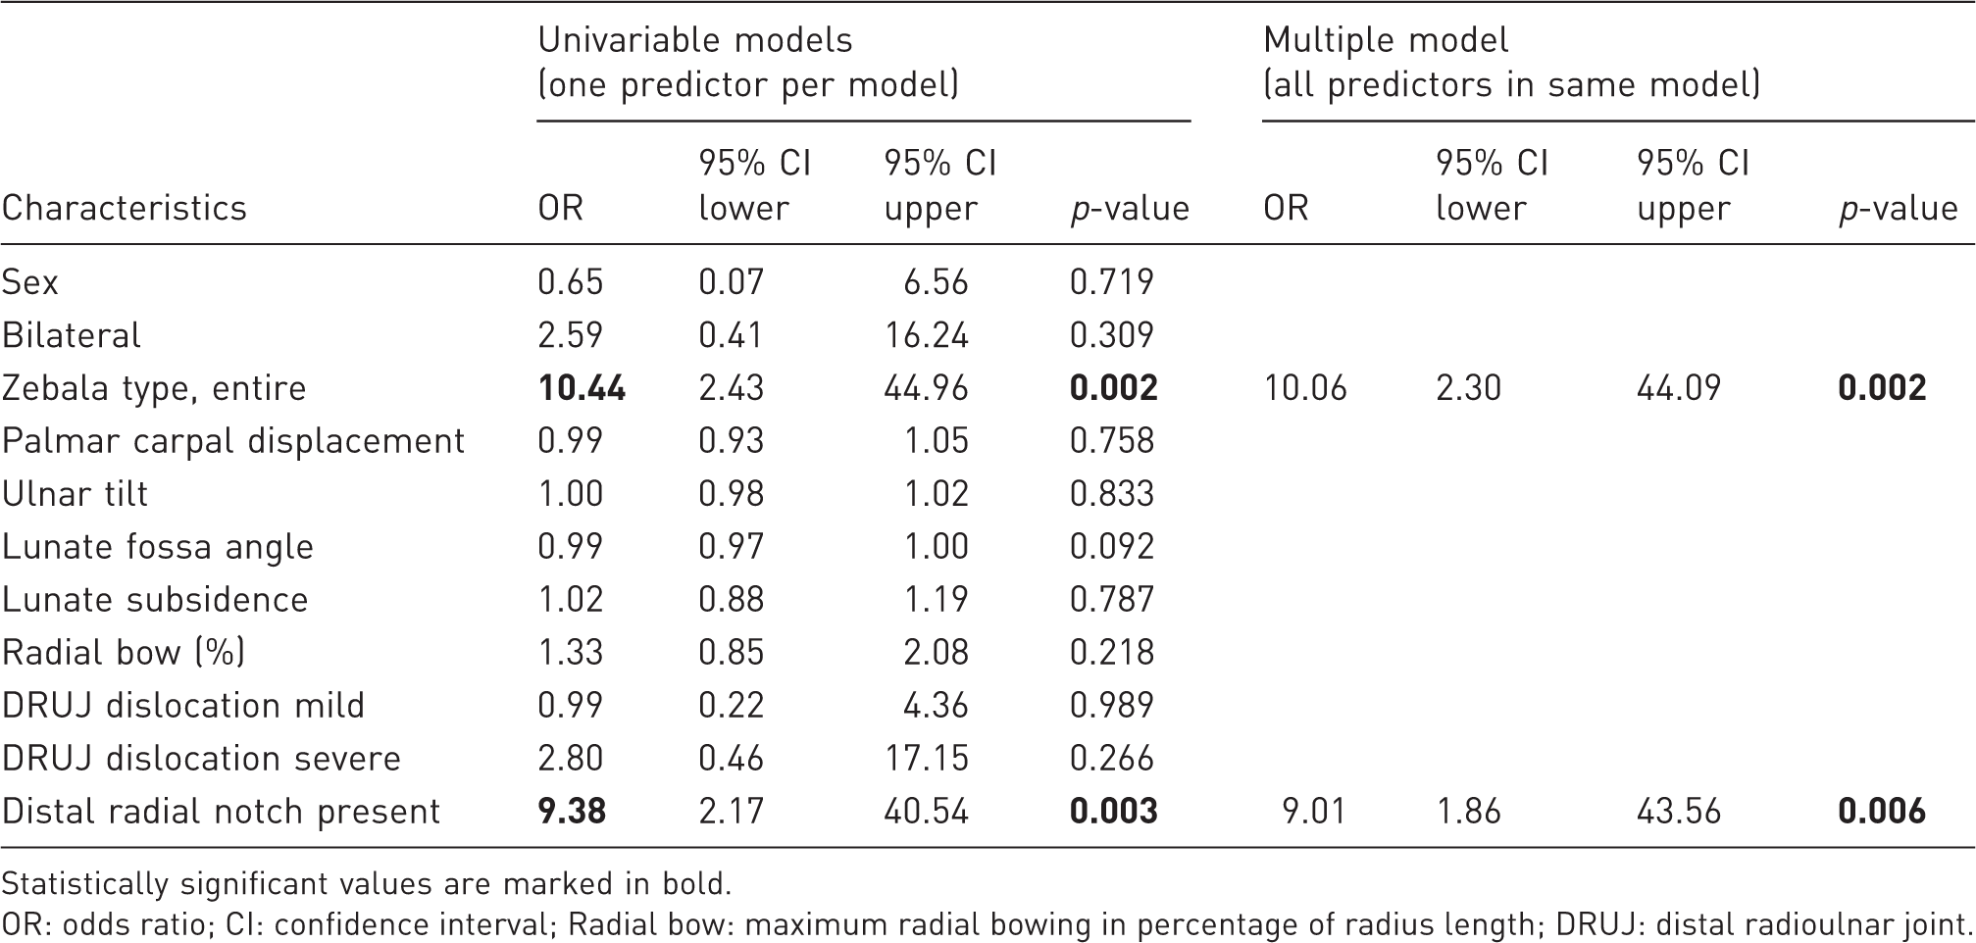The width and height of the screenshot is (1976, 943).
Task: Click the Palmar carpal displacement label
Action: click(233, 442)
